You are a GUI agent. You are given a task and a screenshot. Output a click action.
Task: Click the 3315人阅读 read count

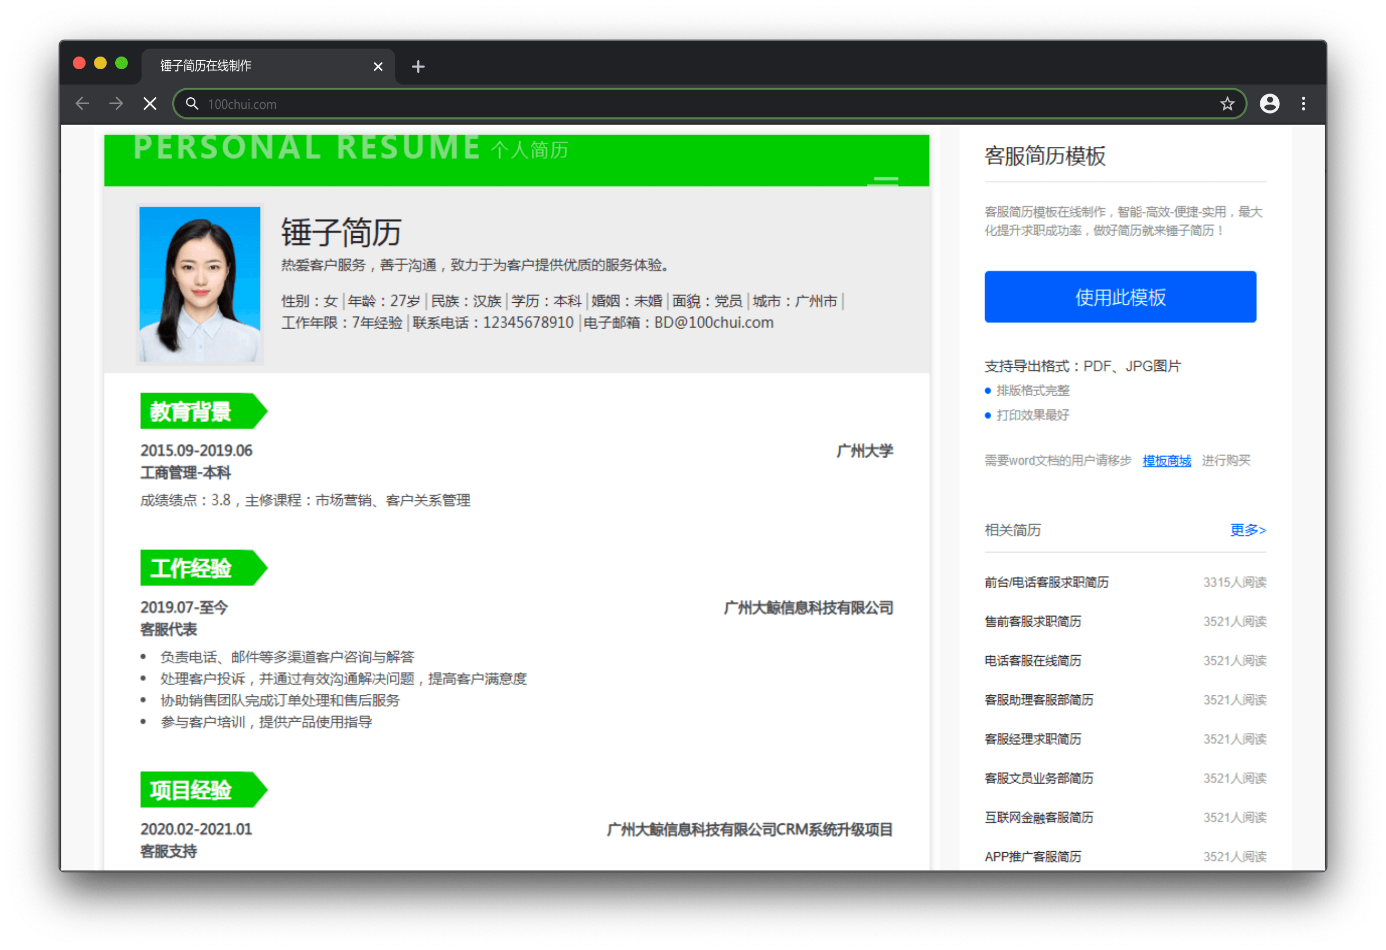coord(1234,582)
